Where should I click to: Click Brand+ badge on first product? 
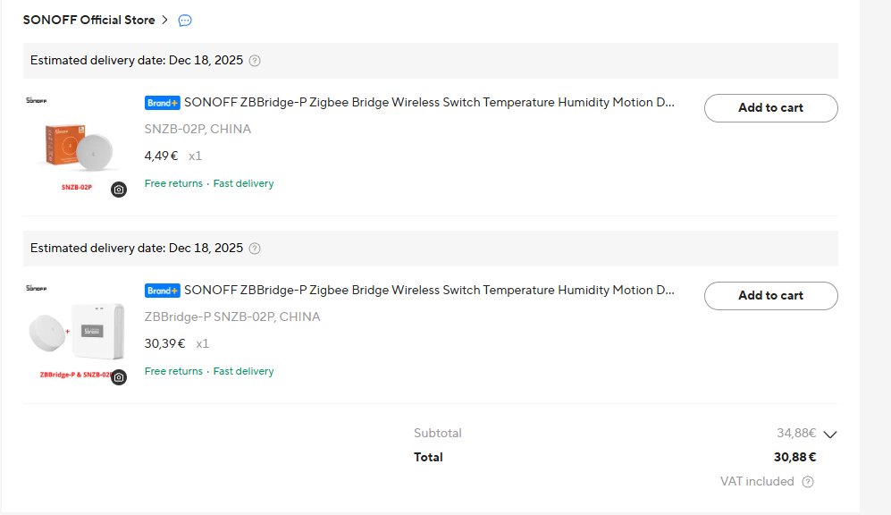pos(162,103)
